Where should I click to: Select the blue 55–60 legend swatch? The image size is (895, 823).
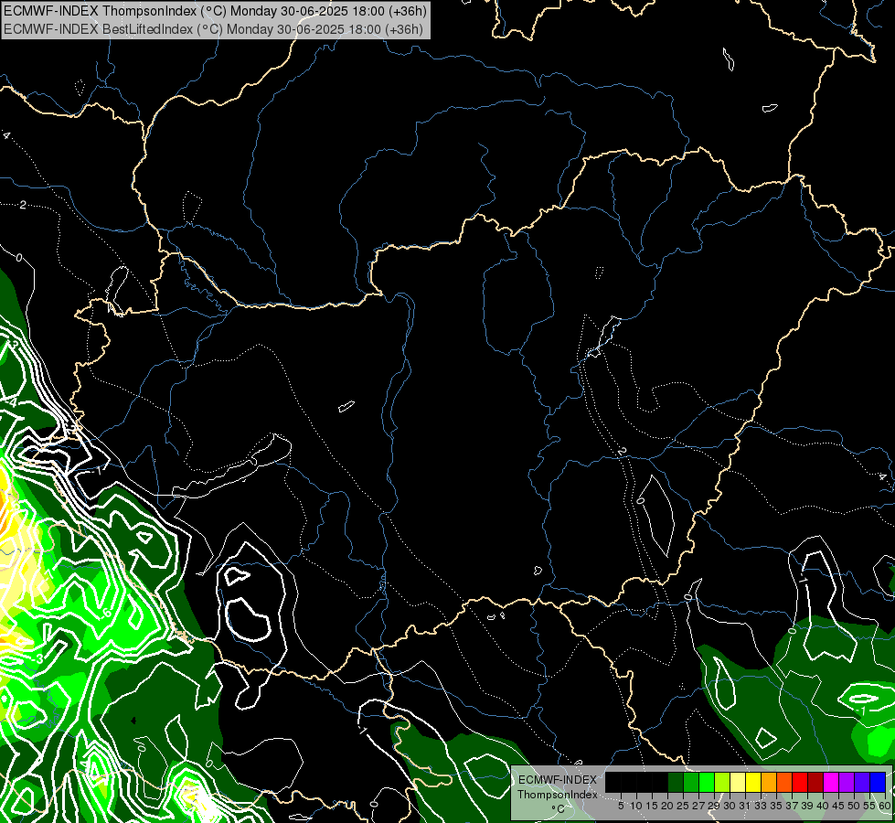click(x=878, y=782)
